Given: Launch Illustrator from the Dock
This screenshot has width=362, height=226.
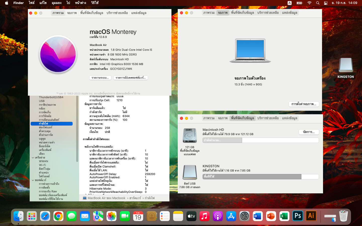Looking at the screenshot, I should coord(311,216).
